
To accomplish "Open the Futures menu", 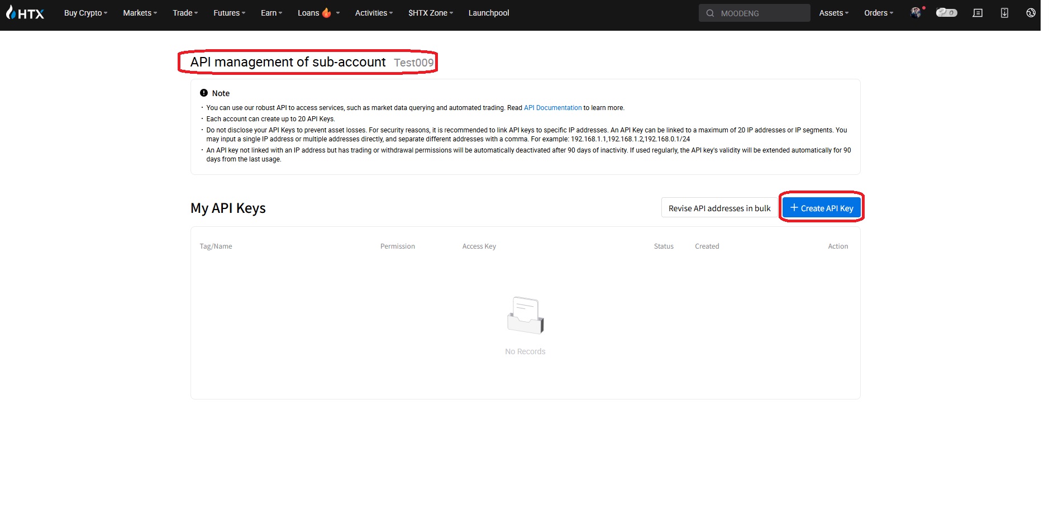I will click(x=229, y=13).
